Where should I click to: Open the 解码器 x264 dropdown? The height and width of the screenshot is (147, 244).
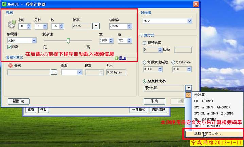click(x=34, y=41)
